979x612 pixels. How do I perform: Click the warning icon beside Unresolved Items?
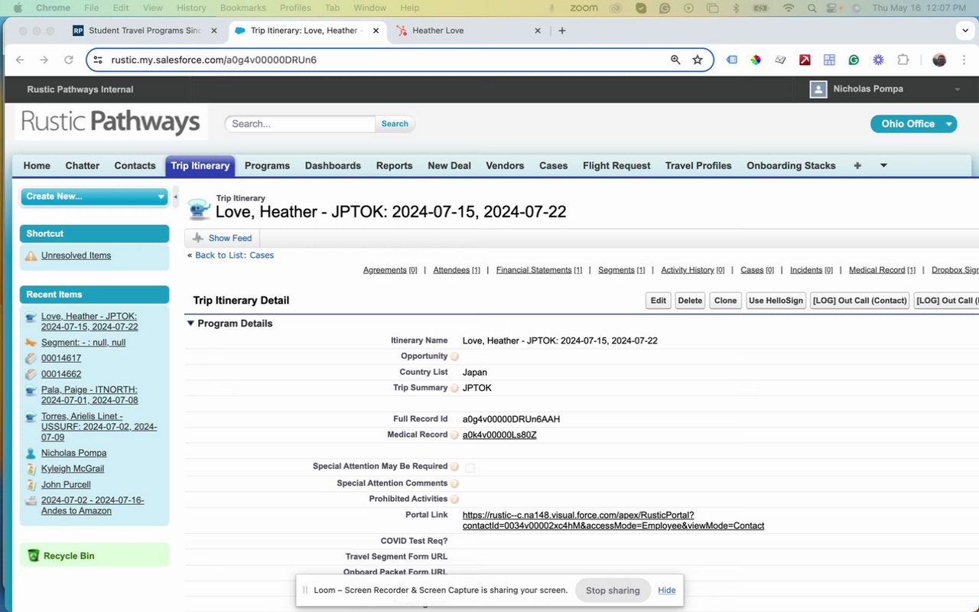[31, 256]
